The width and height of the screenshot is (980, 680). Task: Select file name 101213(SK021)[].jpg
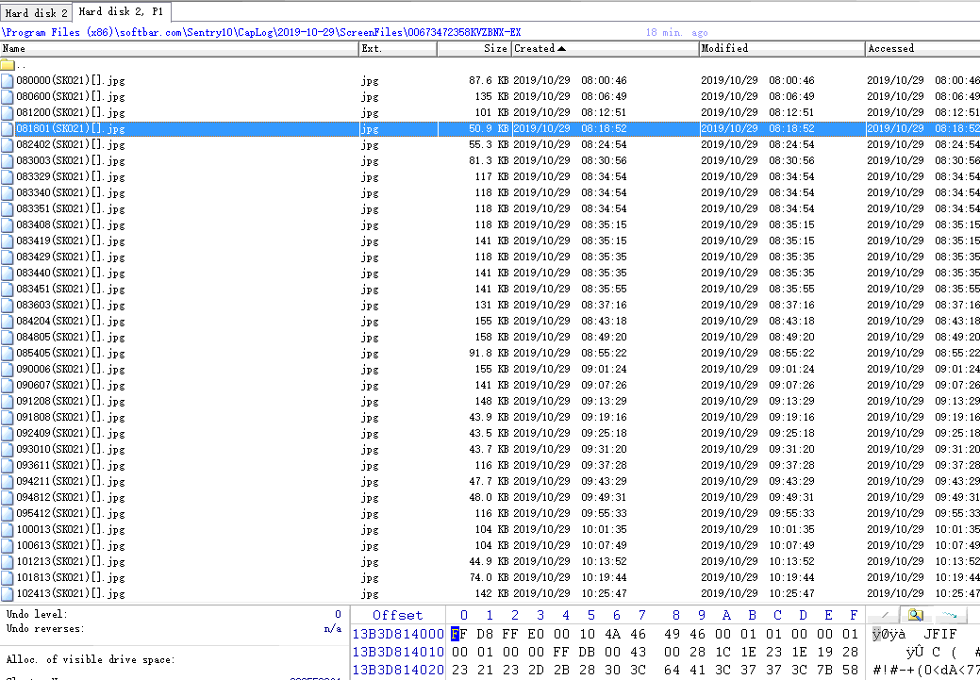(71, 562)
